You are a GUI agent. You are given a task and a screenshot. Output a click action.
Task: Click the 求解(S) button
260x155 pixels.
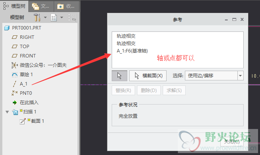click(174, 91)
